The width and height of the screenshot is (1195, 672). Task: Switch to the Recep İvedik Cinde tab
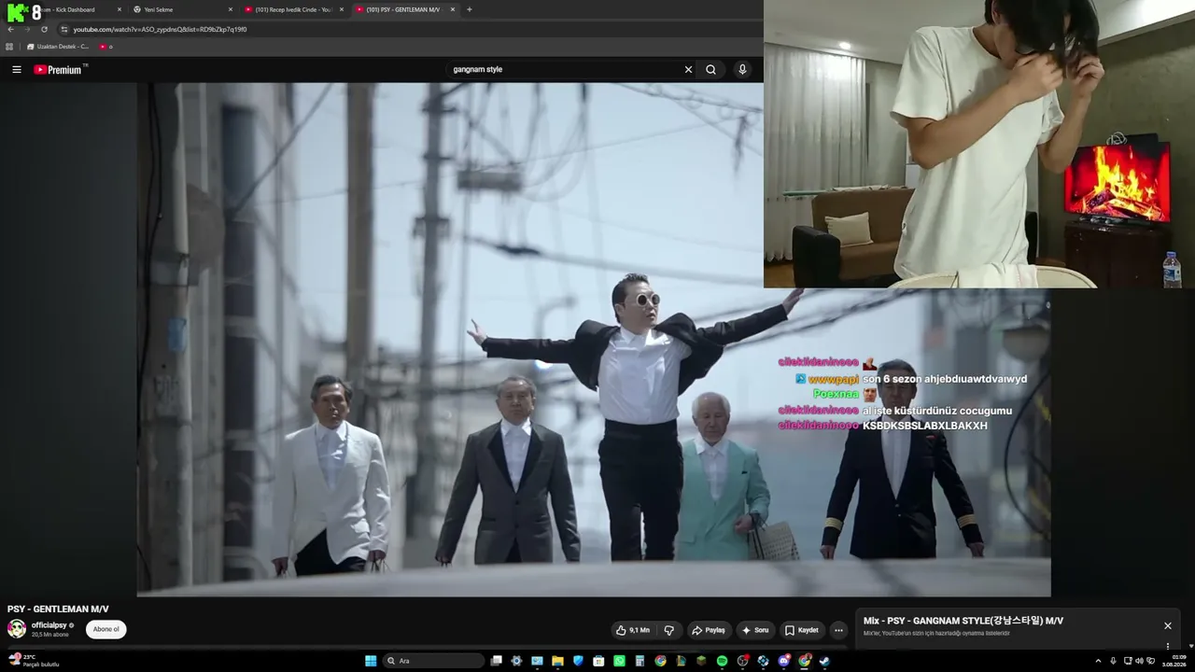point(294,9)
